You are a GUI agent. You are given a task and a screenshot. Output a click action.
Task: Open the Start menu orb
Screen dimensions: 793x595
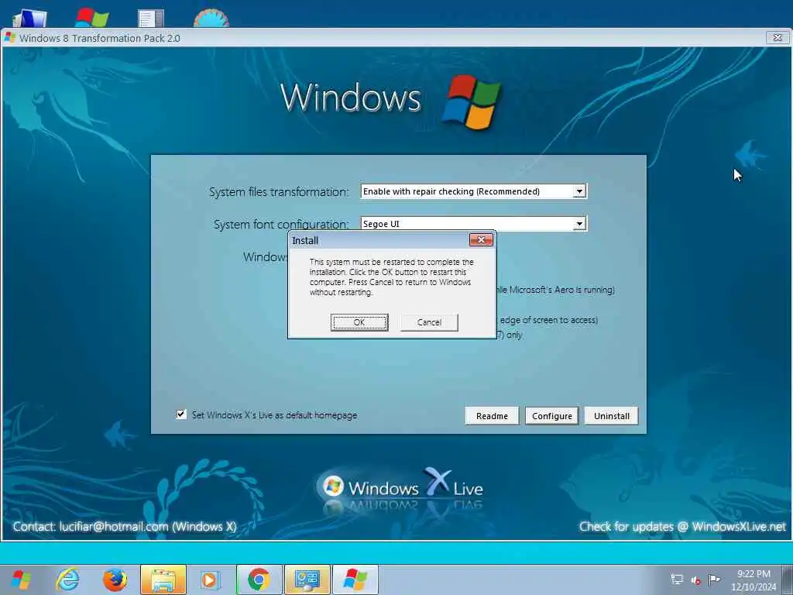(21, 580)
